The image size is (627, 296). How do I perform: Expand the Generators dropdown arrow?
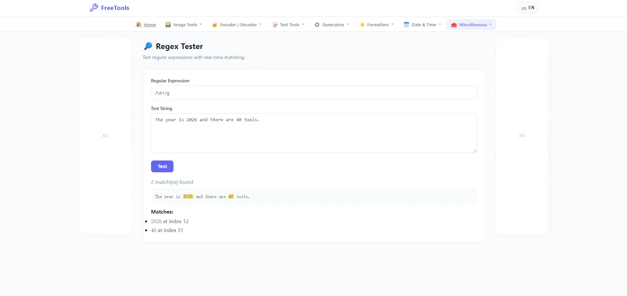click(x=348, y=24)
